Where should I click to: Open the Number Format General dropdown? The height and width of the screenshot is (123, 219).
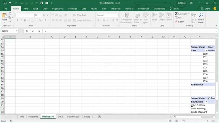(x=117, y=15)
